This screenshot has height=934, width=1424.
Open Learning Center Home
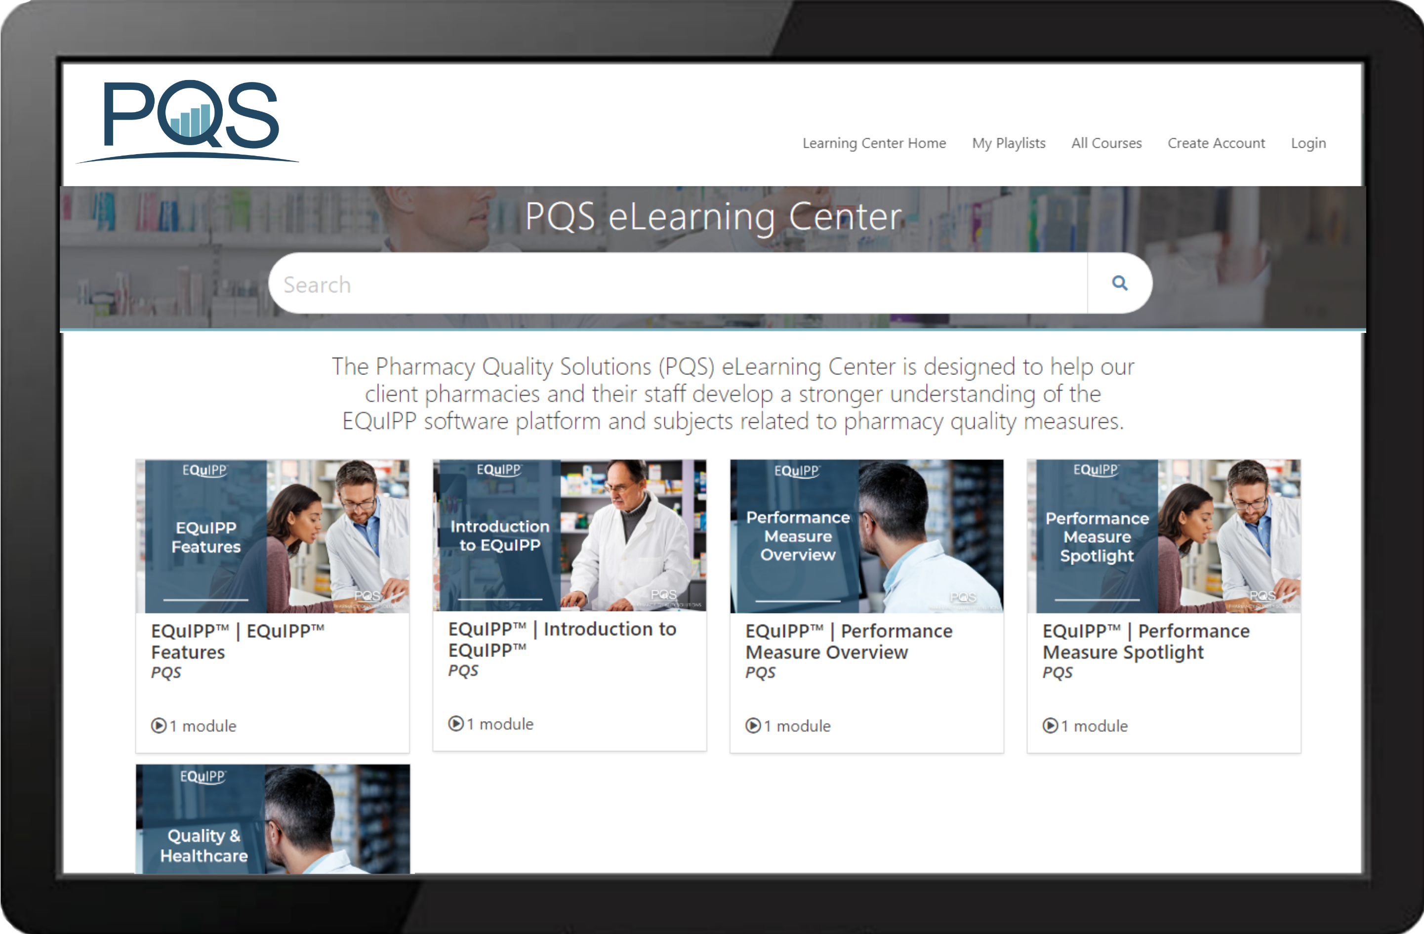coord(874,144)
